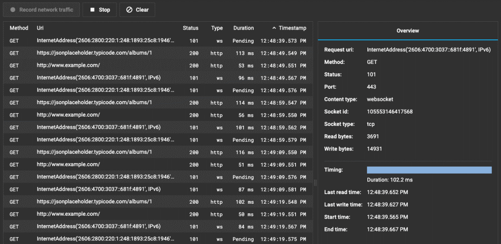
Task: Click the Clear circle-slash icon
Action: click(129, 10)
